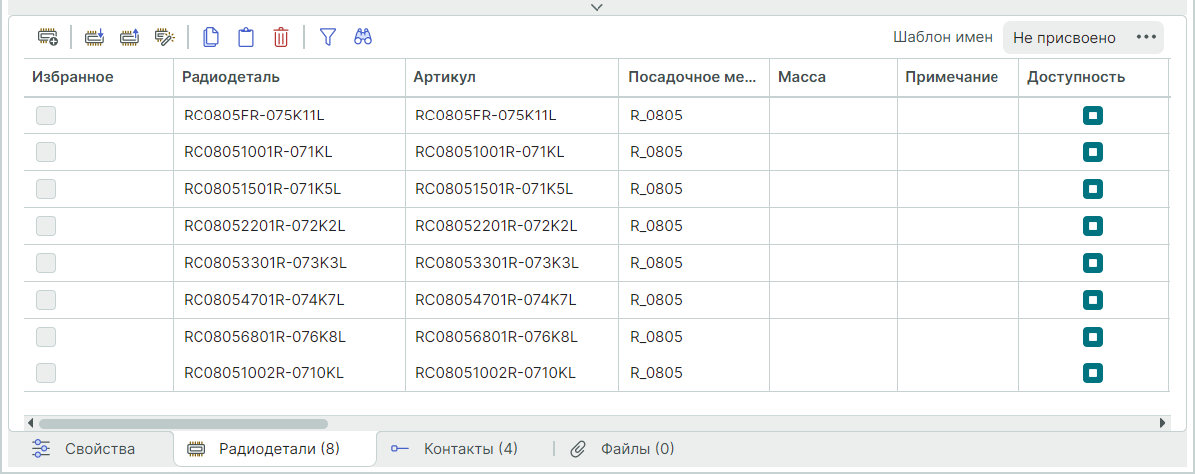Select RC08051001R-071KL in the Артикул column
The height and width of the screenshot is (474, 1195).
click(x=512, y=152)
